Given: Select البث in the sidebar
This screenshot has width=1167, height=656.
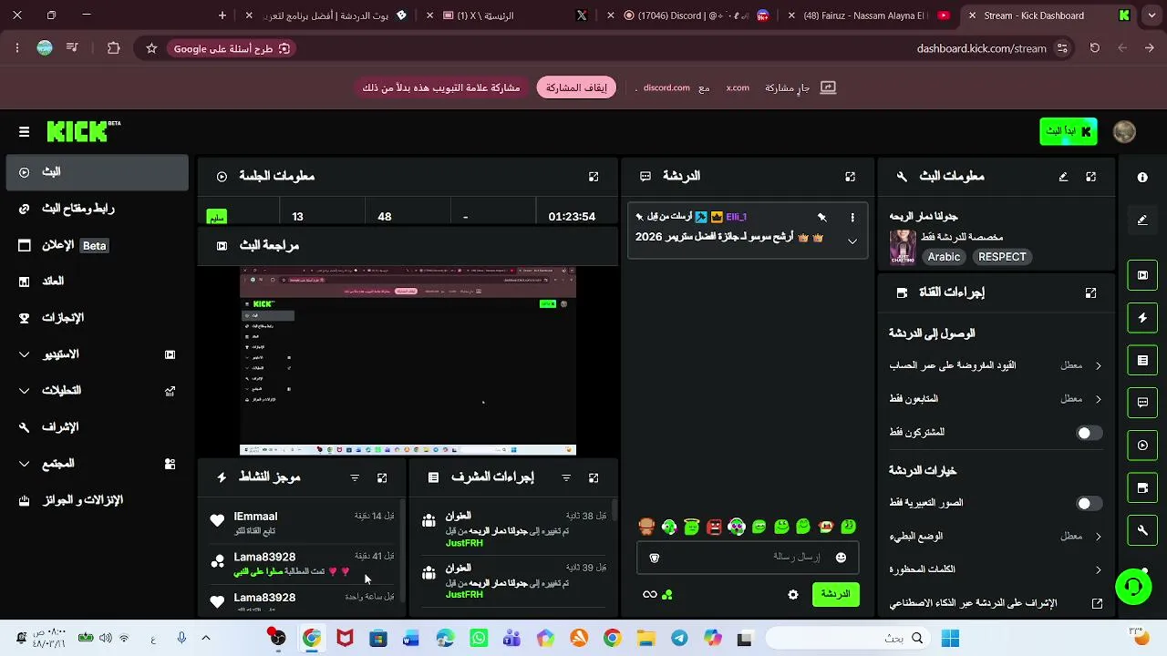Looking at the screenshot, I should [x=97, y=172].
